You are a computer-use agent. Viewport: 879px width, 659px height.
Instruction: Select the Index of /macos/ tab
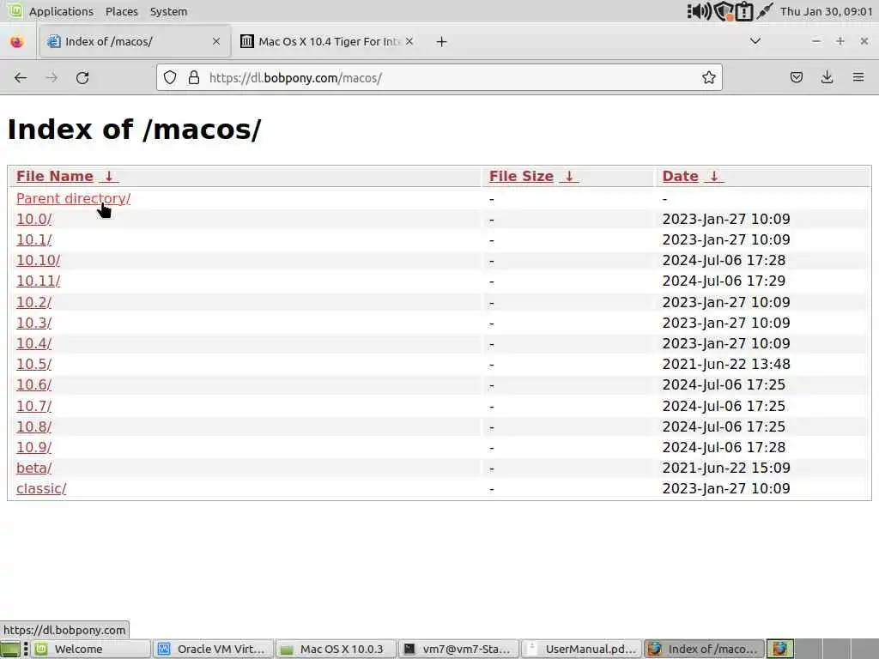[135, 41]
